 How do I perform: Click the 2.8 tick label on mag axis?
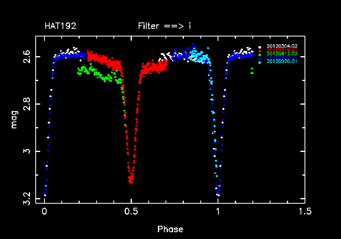[25, 104]
